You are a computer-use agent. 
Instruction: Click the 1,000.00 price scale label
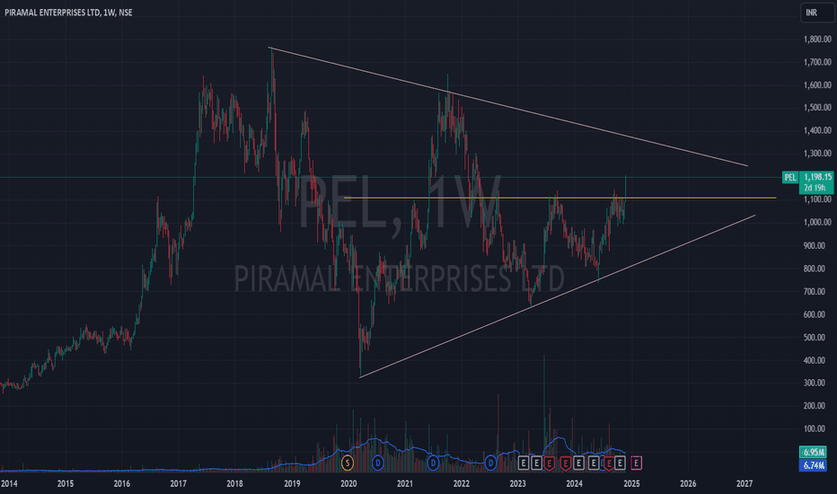coord(817,222)
